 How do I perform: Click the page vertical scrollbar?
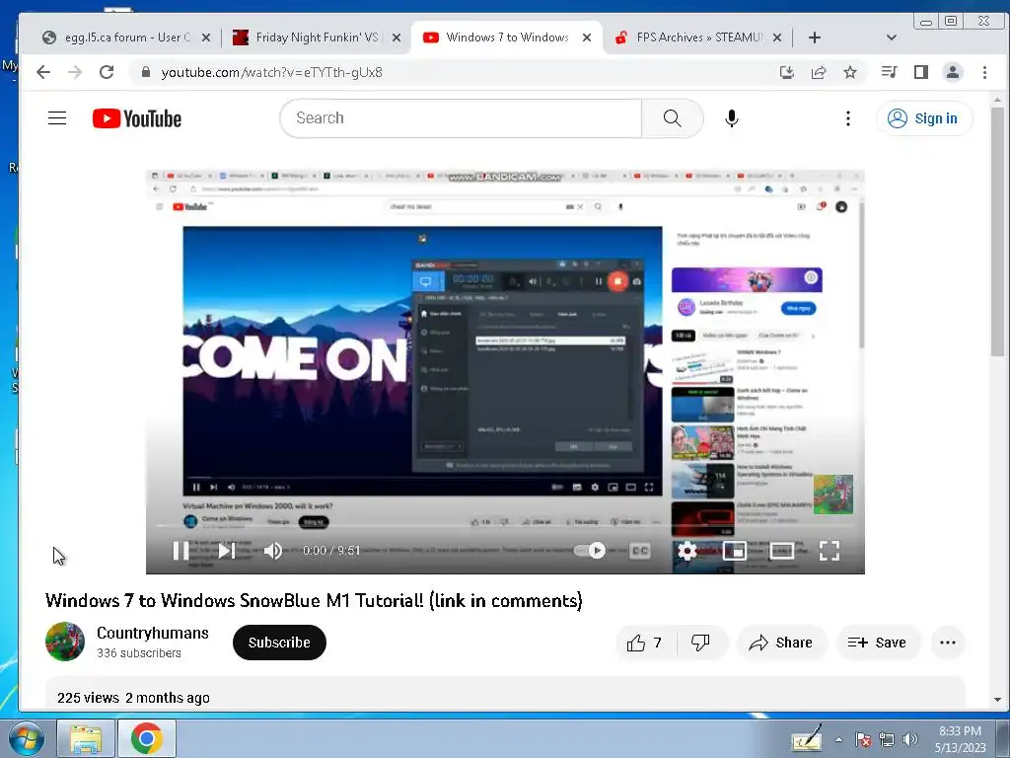[x=997, y=232]
